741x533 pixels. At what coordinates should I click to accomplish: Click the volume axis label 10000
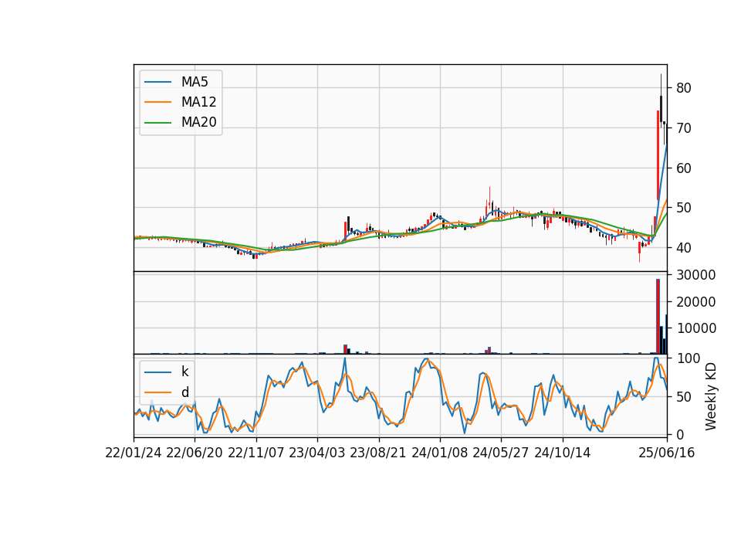click(696, 328)
